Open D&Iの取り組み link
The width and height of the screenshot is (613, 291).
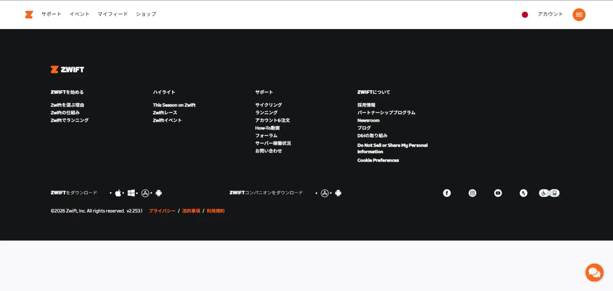coord(372,136)
